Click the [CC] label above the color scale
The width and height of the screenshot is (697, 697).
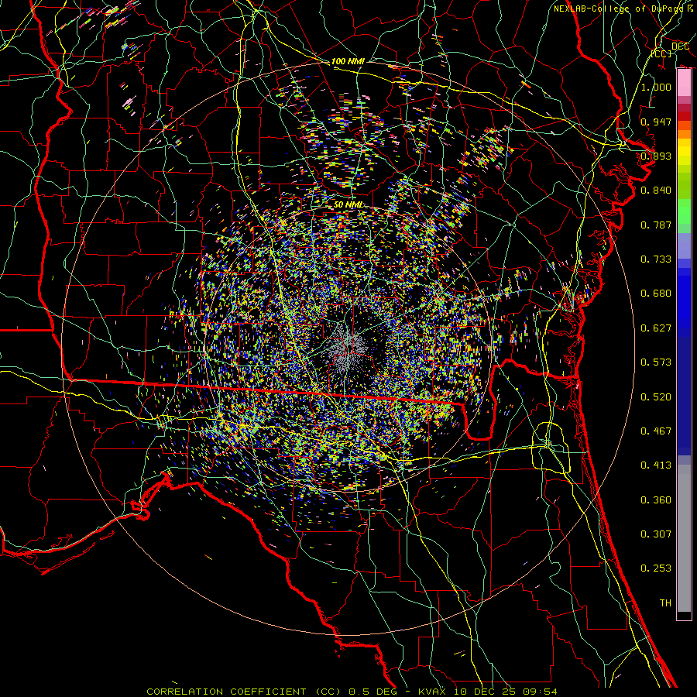pyautogui.click(x=661, y=53)
